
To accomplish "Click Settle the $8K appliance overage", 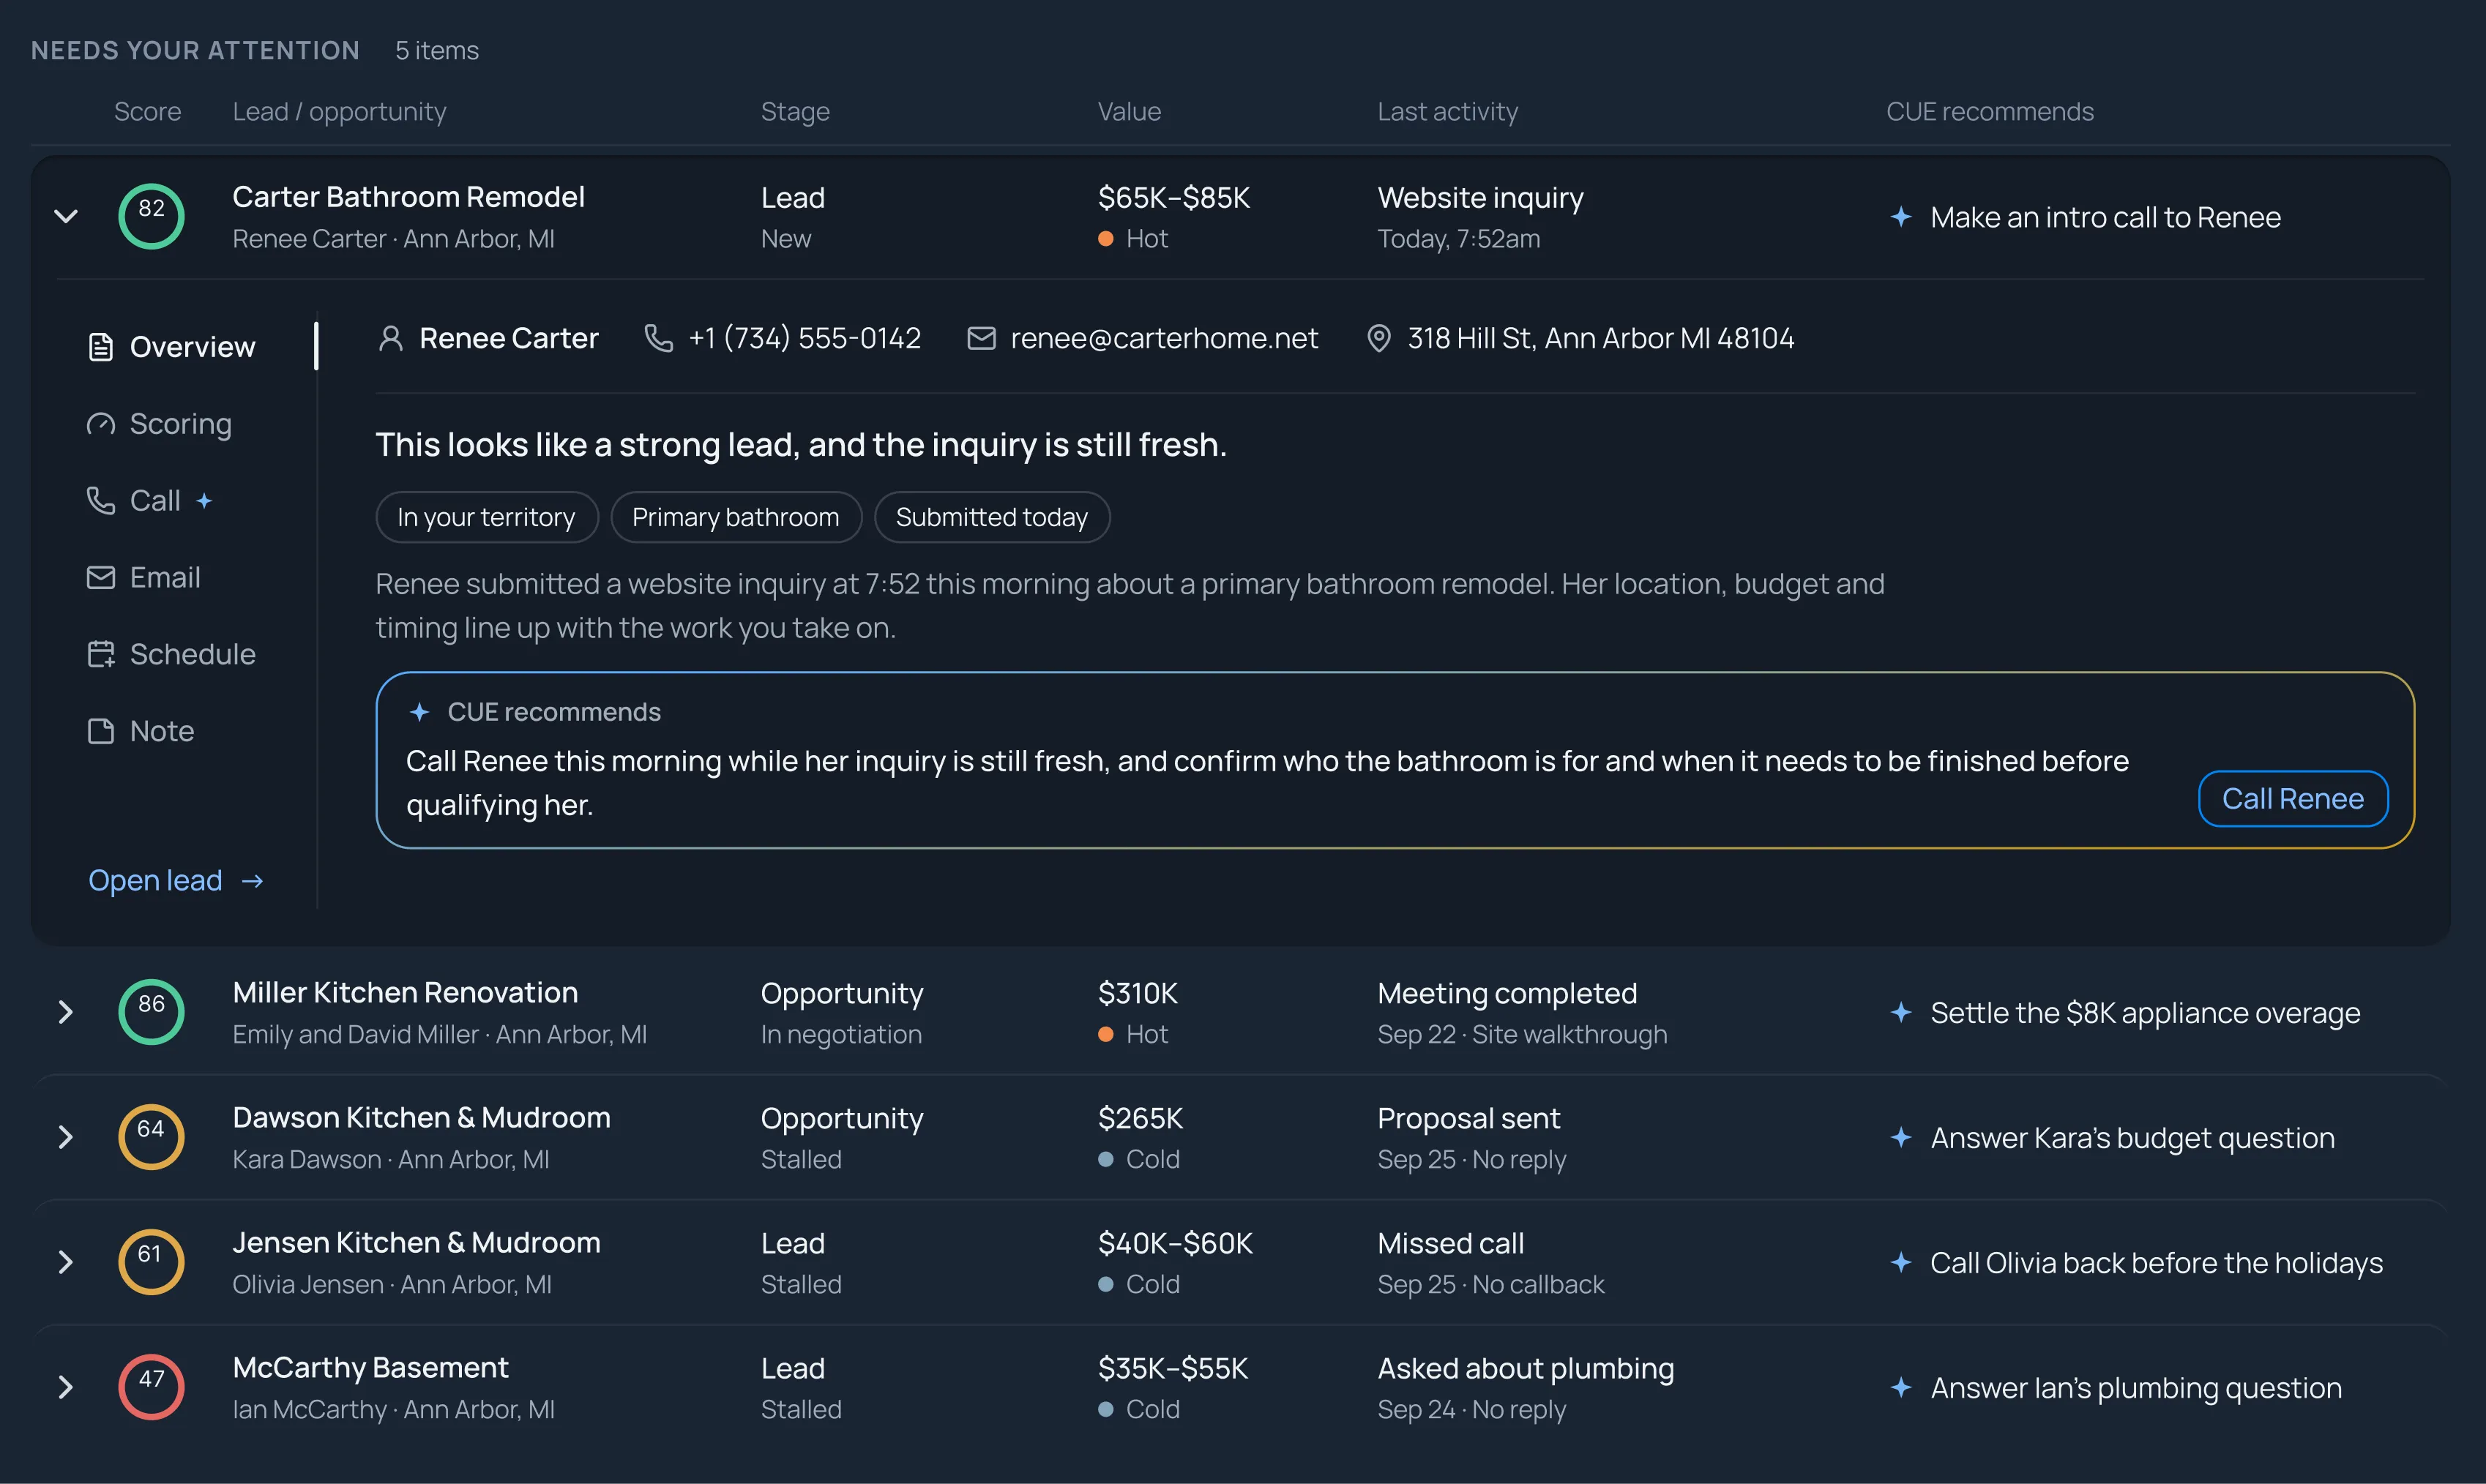I will click(x=2145, y=1013).
